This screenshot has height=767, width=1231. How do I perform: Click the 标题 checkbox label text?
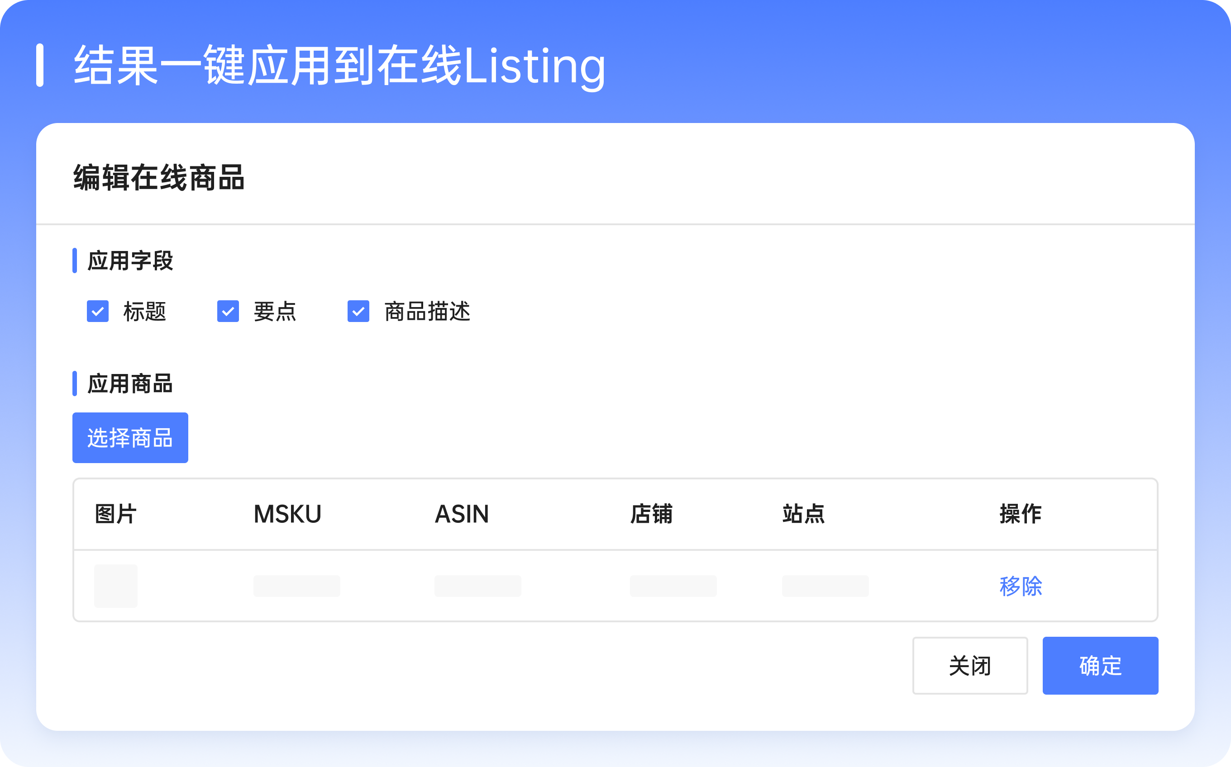click(x=145, y=311)
